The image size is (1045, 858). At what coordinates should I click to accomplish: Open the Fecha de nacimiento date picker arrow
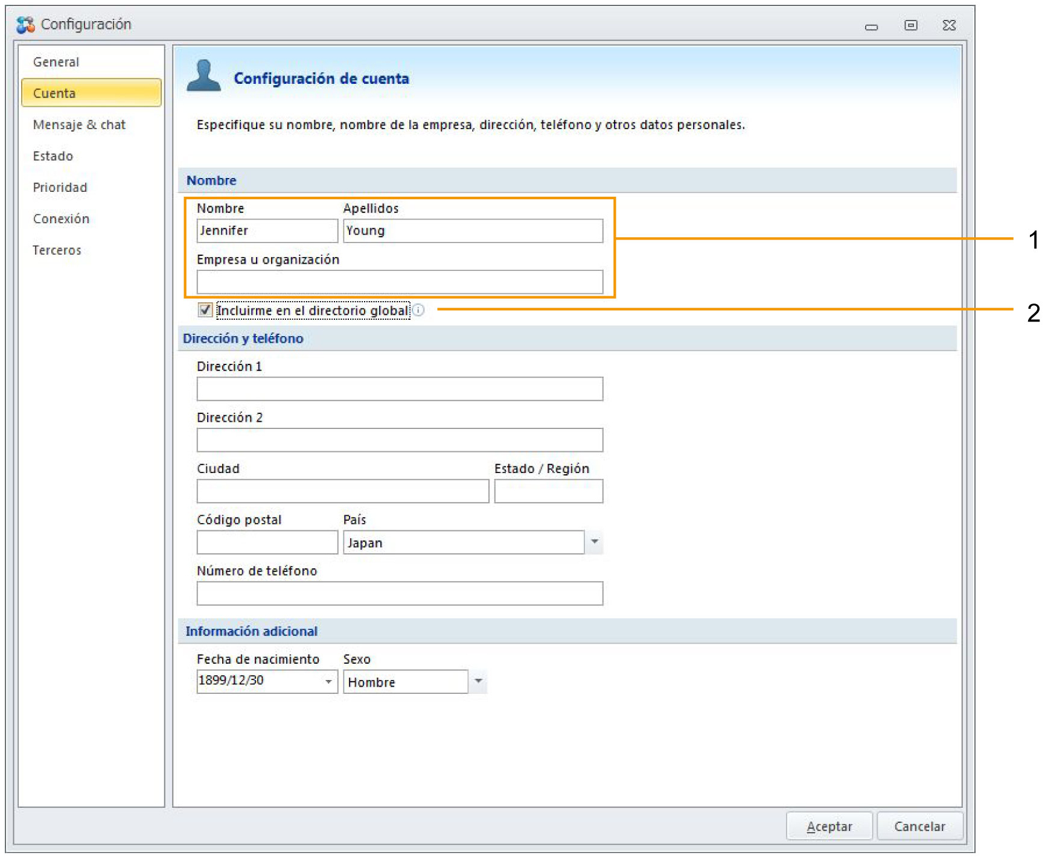tap(328, 681)
